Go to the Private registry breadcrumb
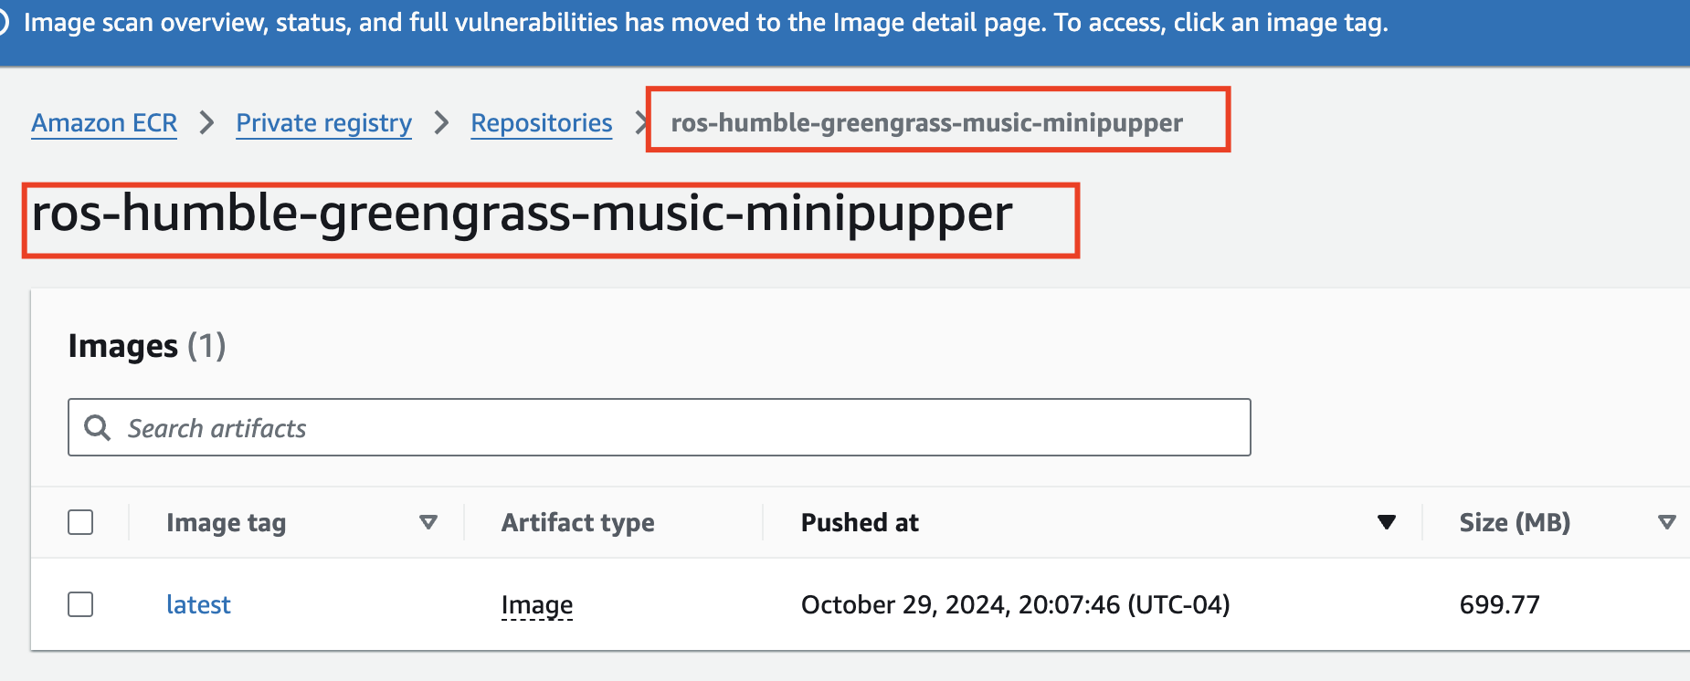The width and height of the screenshot is (1690, 681). pos(323,122)
